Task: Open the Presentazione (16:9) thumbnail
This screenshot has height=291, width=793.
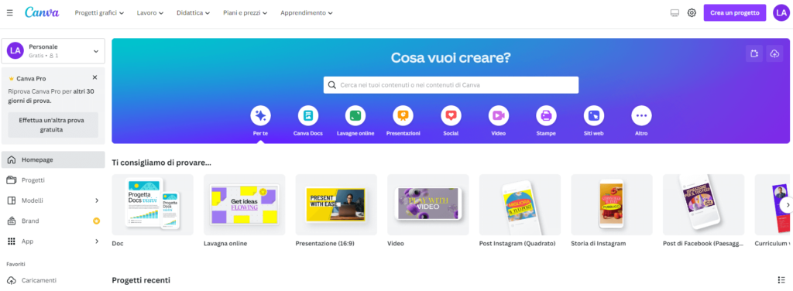Action: point(336,204)
